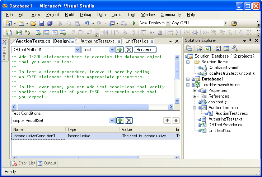This screenshot has height=177, width=262.
Task: Click the Save All icon
Action: point(50,23)
